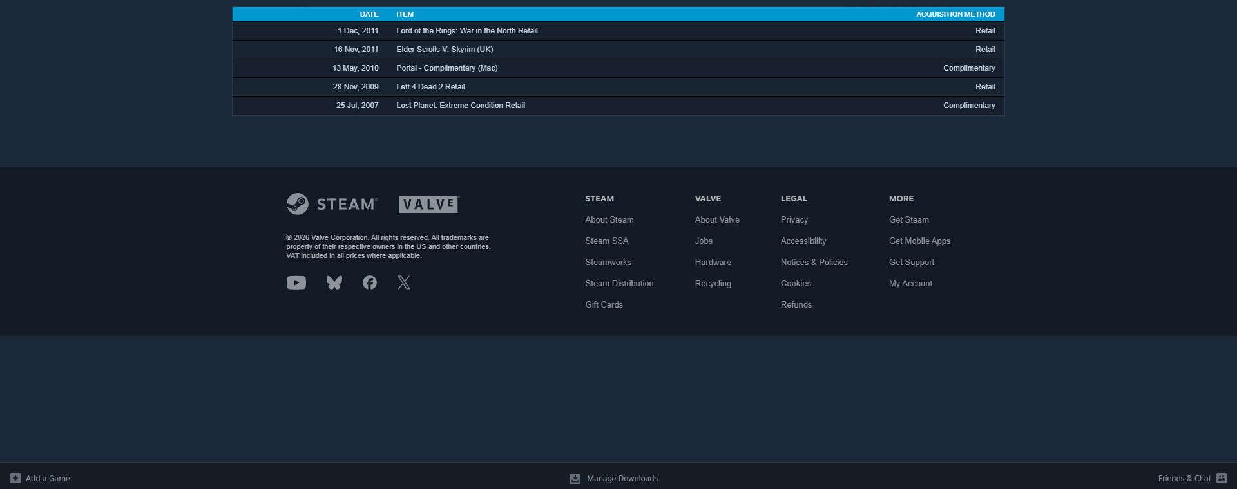Go to Steamworks link
This screenshot has height=489, width=1237.
[608, 263]
